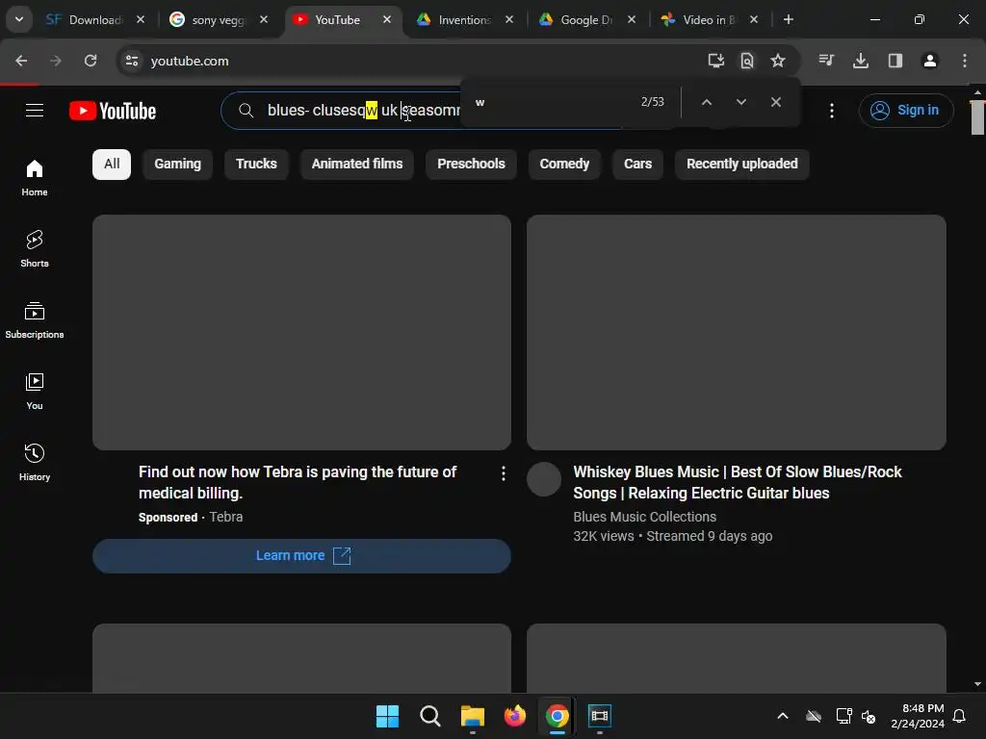
Task: View site information icon in address bar
Action: (x=132, y=61)
